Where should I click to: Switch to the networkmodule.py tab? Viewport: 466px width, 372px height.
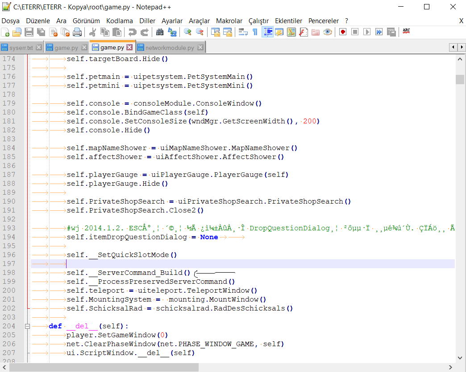pyautogui.click(x=170, y=48)
